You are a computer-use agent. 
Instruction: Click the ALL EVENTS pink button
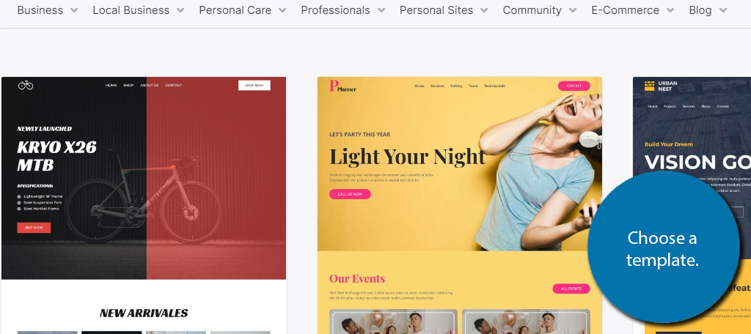point(571,289)
